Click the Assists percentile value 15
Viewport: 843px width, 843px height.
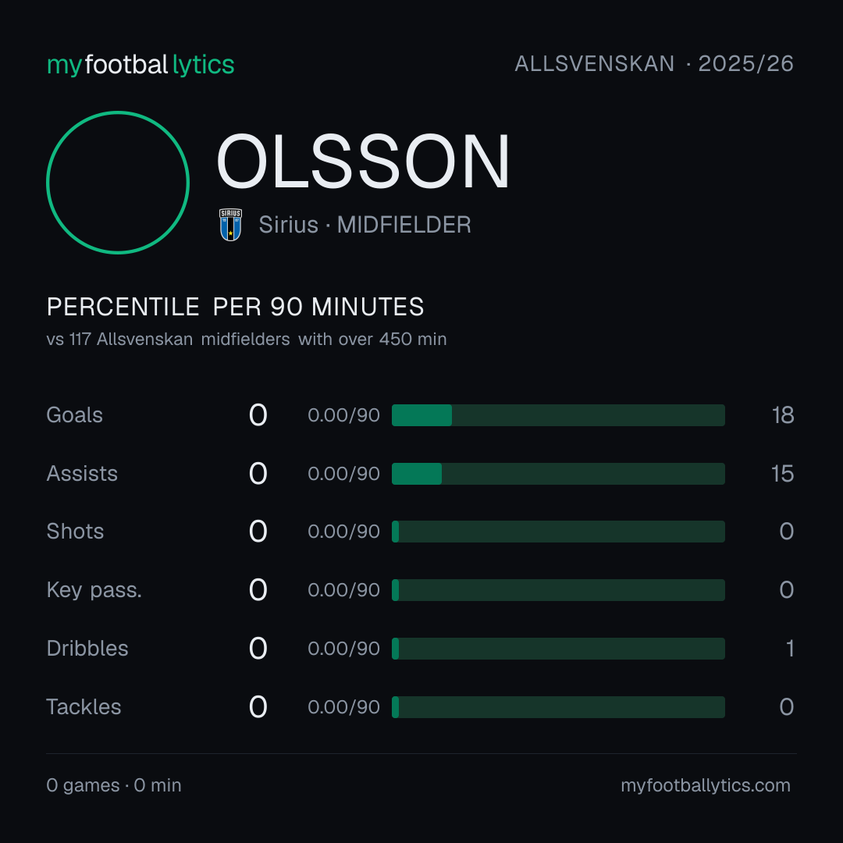click(782, 474)
